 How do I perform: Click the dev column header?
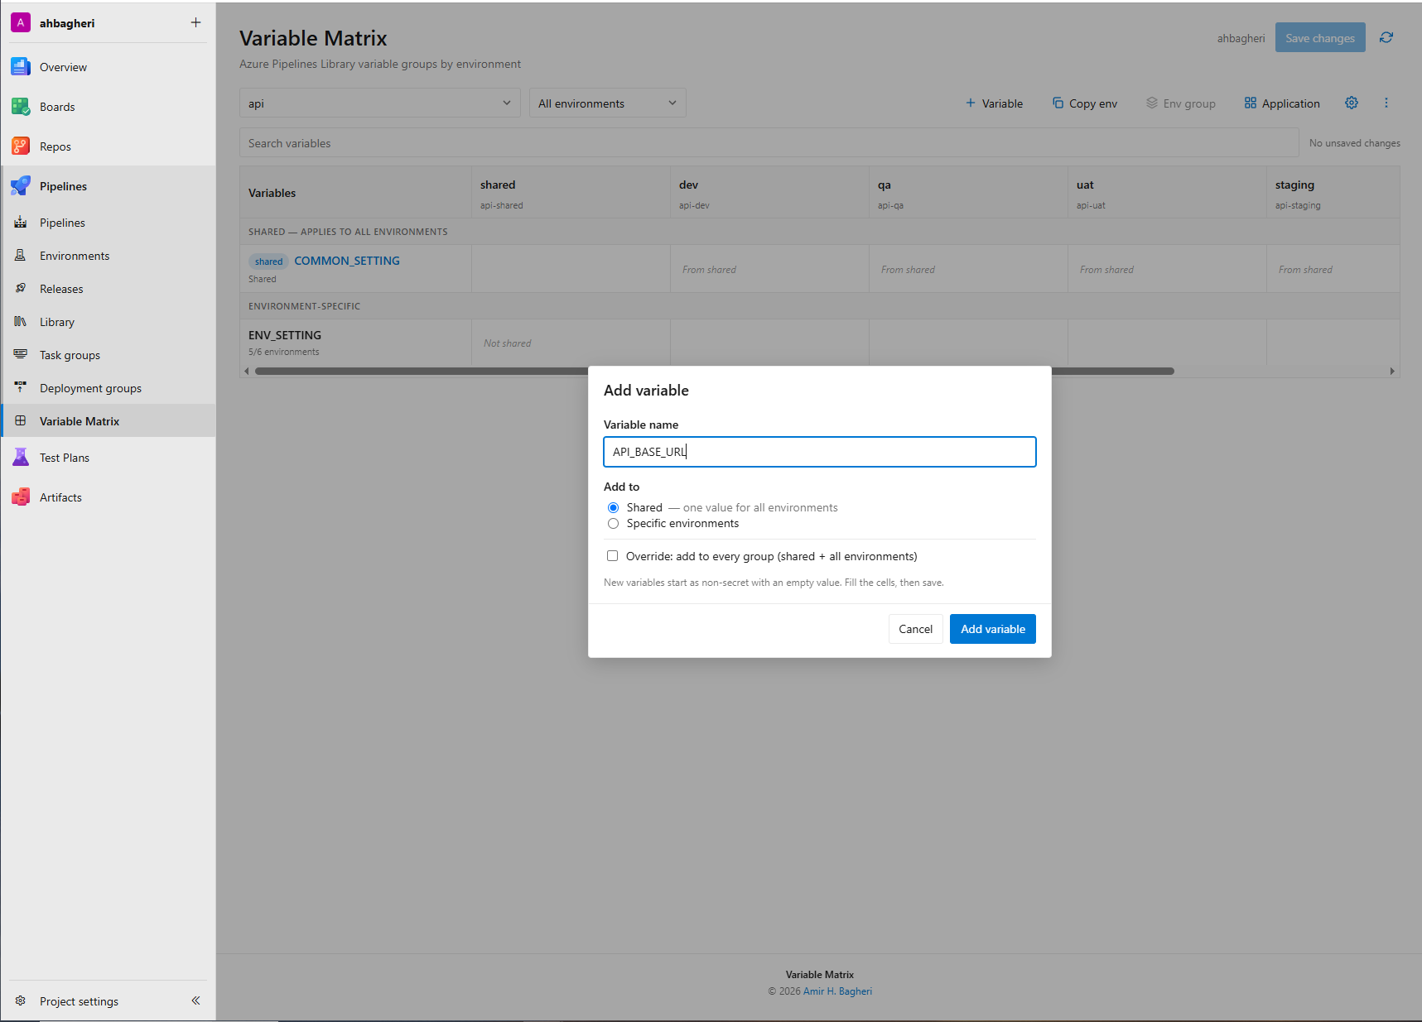(769, 193)
